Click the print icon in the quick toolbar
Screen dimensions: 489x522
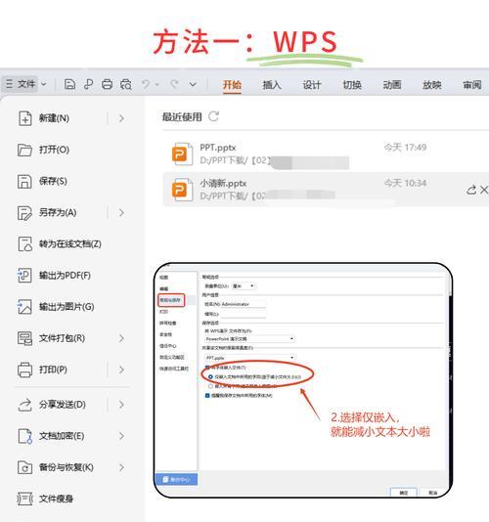(107, 84)
